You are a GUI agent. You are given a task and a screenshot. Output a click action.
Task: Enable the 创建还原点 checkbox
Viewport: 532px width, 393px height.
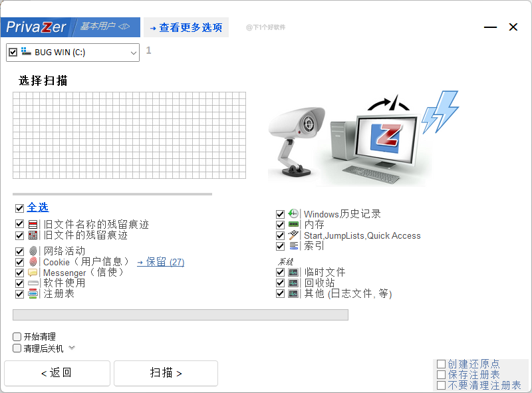click(441, 364)
